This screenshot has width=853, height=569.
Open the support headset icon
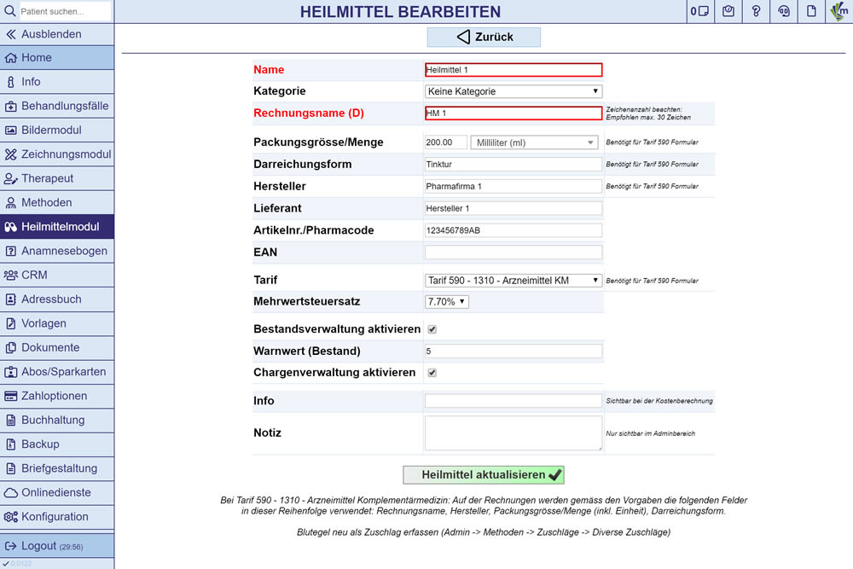tap(784, 11)
